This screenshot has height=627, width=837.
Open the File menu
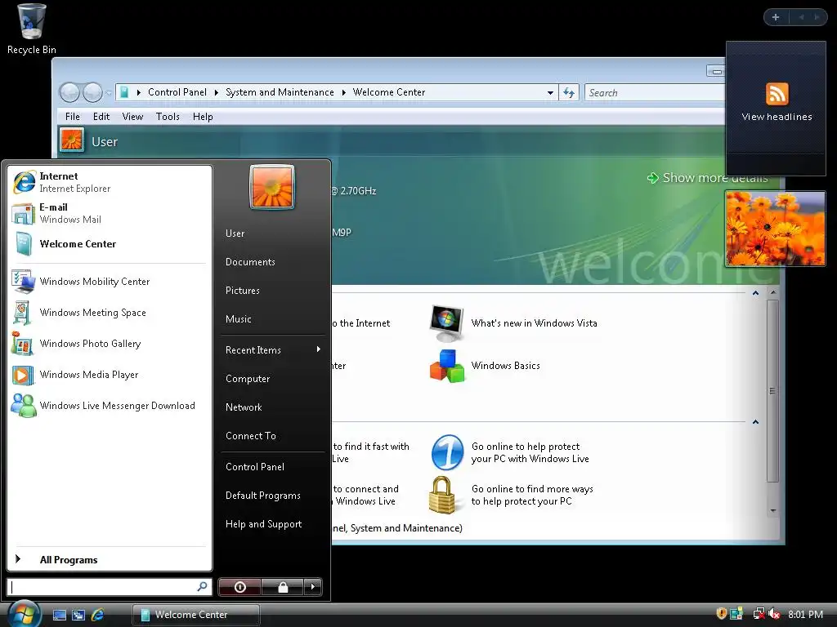coord(73,117)
